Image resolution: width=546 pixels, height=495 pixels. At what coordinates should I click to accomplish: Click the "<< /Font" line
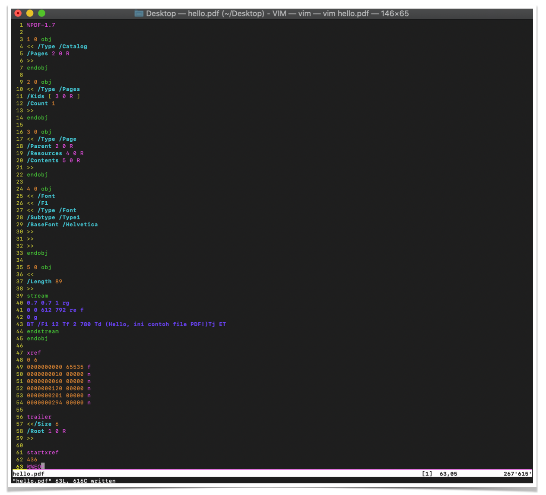coord(41,196)
